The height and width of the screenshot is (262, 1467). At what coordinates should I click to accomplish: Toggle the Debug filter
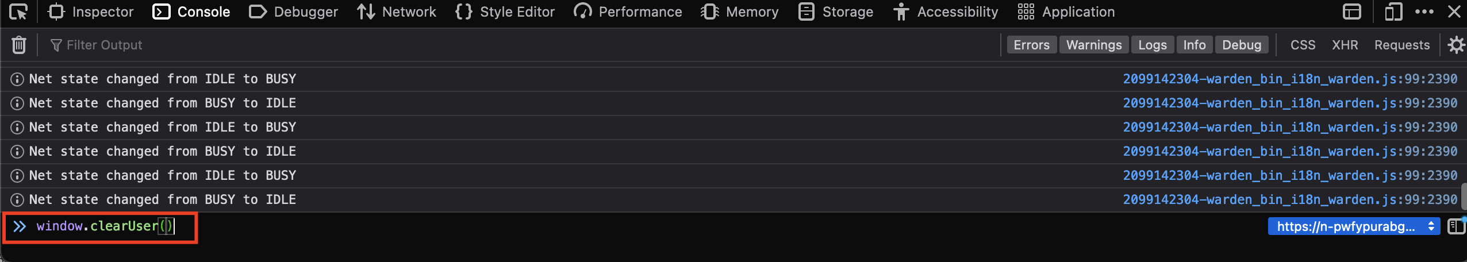(x=1242, y=45)
